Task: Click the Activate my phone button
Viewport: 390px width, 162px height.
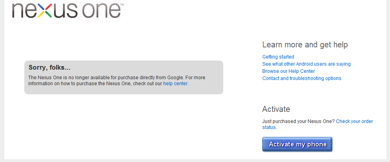Action: click(297, 144)
